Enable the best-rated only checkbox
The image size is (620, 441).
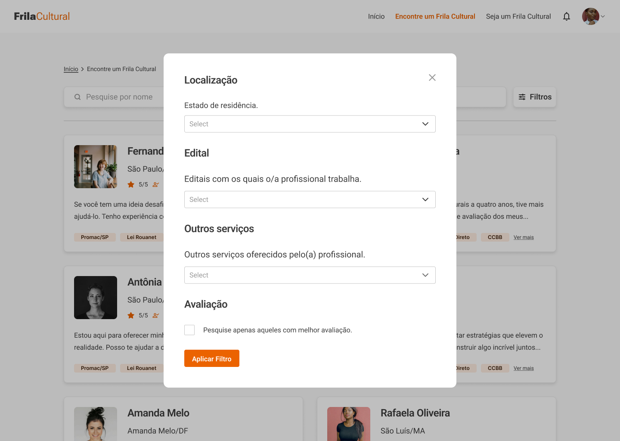[x=189, y=330]
